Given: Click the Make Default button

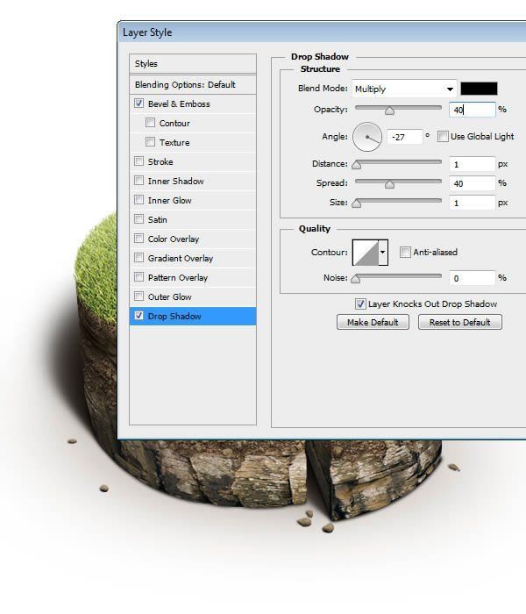Looking at the screenshot, I should tap(373, 322).
